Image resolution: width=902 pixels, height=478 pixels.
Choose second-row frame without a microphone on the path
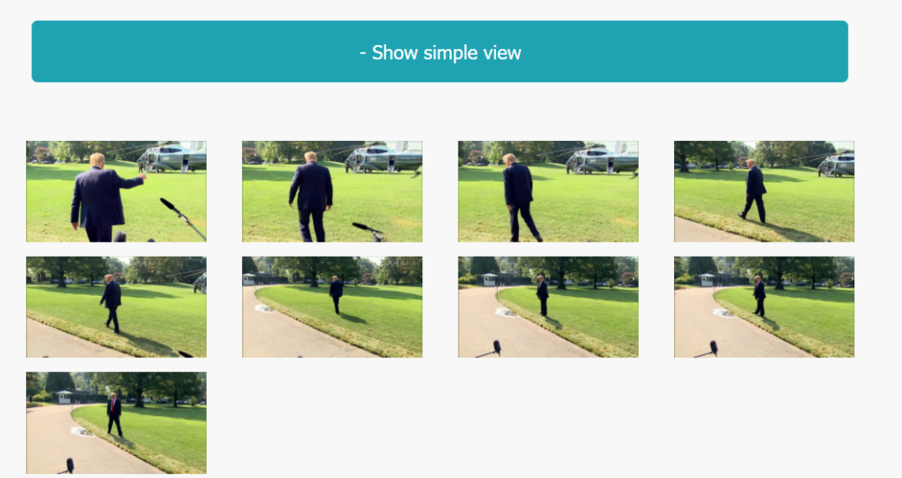click(x=332, y=307)
